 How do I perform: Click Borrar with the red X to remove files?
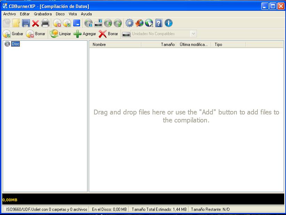click(109, 34)
